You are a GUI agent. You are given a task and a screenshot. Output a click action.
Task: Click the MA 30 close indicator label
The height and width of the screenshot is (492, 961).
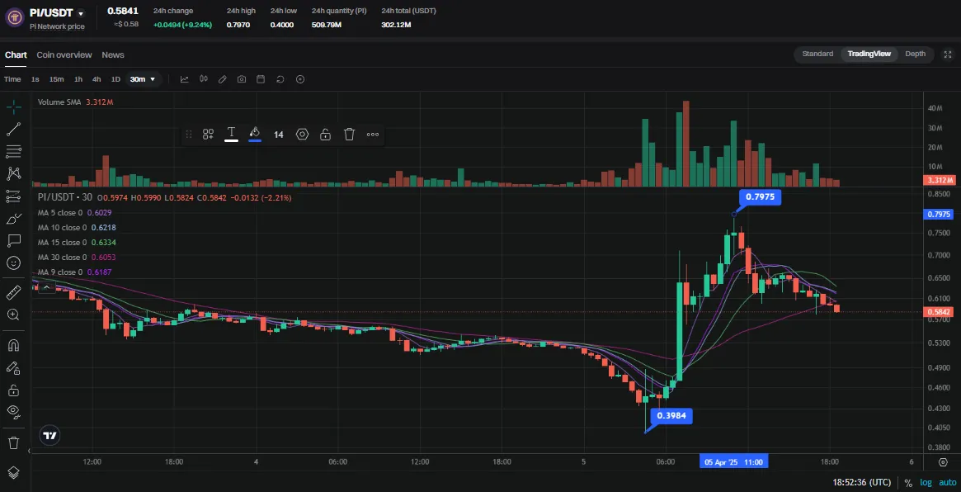(x=64, y=257)
